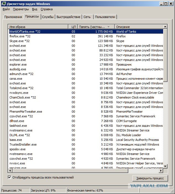The image size is (175, 194).
Task: Click the Диспетчер очереди печати description
Action: click(x=135, y=149)
